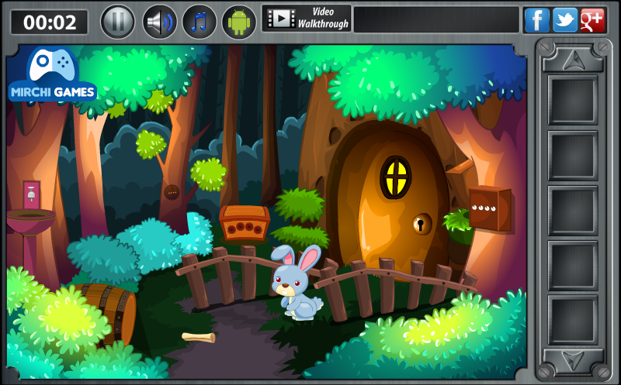Select the first inventory slot
Image resolution: width=621 pixels, height=385 pixels.
coord(573,101)
